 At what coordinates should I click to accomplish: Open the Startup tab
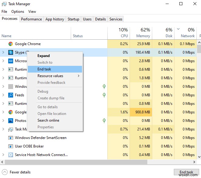tap(73, 19)
